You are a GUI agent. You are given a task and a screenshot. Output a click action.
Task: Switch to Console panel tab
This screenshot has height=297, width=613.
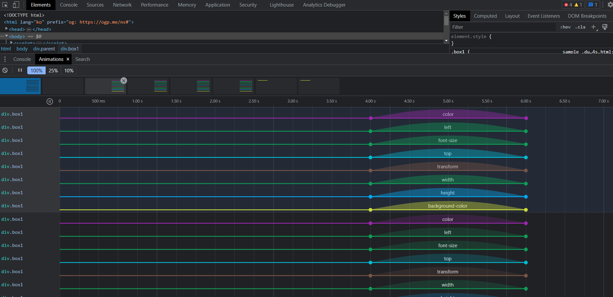coord(69,5)
